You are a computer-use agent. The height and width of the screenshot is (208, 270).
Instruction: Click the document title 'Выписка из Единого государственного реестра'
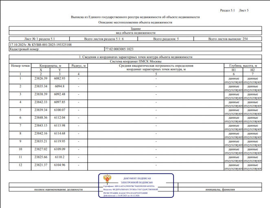(135, 17)
